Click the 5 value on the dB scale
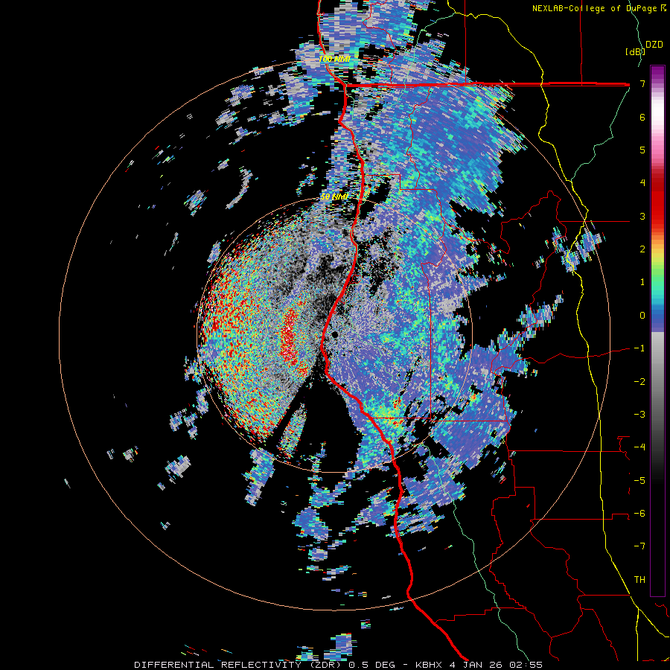The image size is (670, 670). [642, 150]
